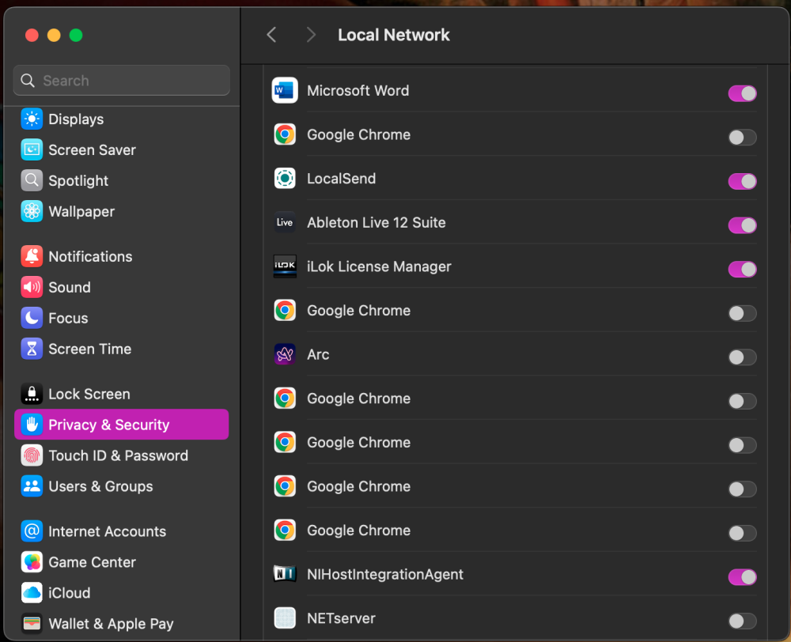Open Internet Accounts settings
The width and height of the screenshot is (791, 642).
click(122, 531)
